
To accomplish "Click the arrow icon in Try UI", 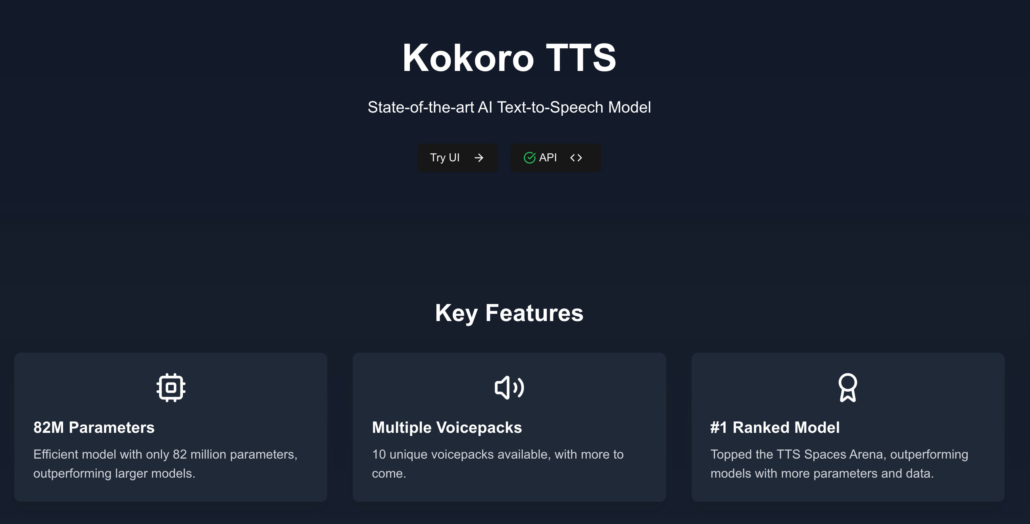I will click(478, 158).
